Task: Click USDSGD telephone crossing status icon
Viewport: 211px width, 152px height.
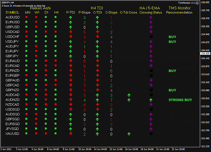Action: [151, 109]
